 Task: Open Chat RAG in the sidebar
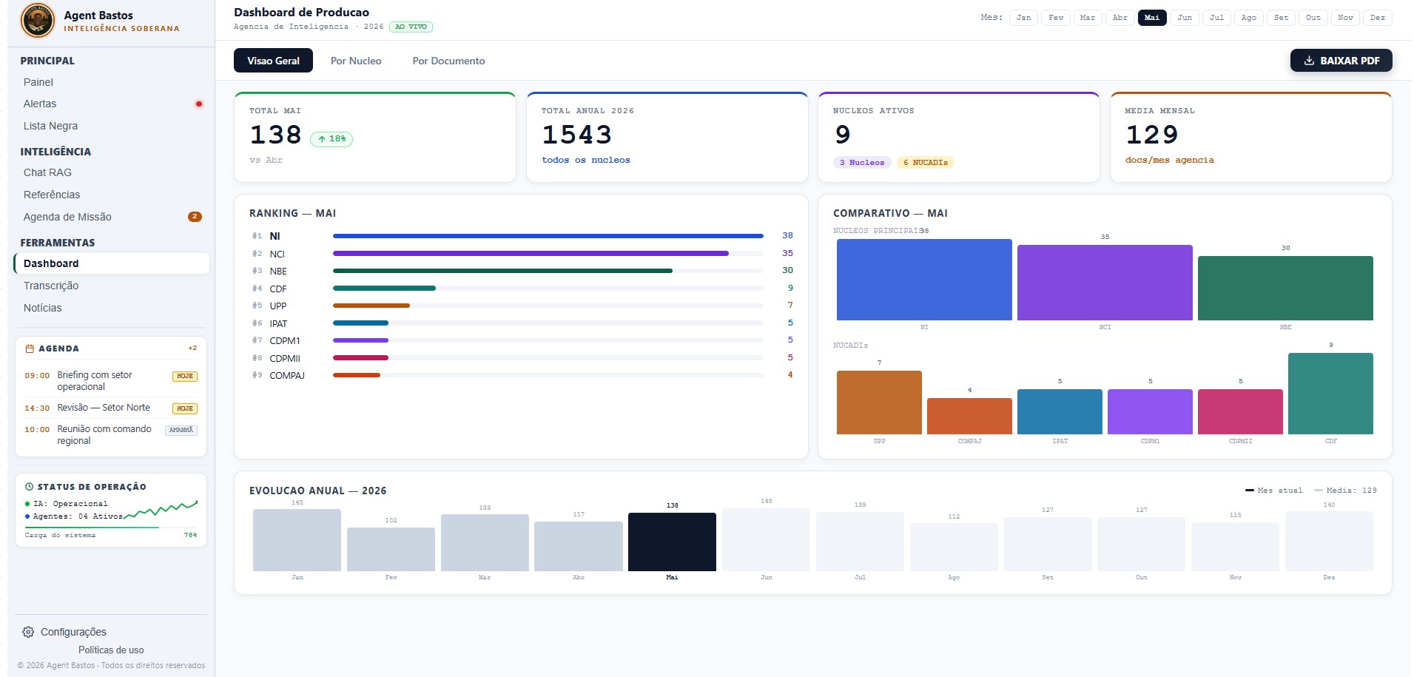point(111,172)
